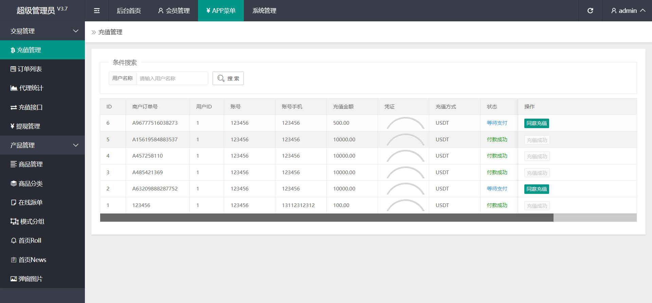The width and height of the screenshot is (652, 303).
Task: Click the horizontal table scrollbar
Action: (326, 218)
